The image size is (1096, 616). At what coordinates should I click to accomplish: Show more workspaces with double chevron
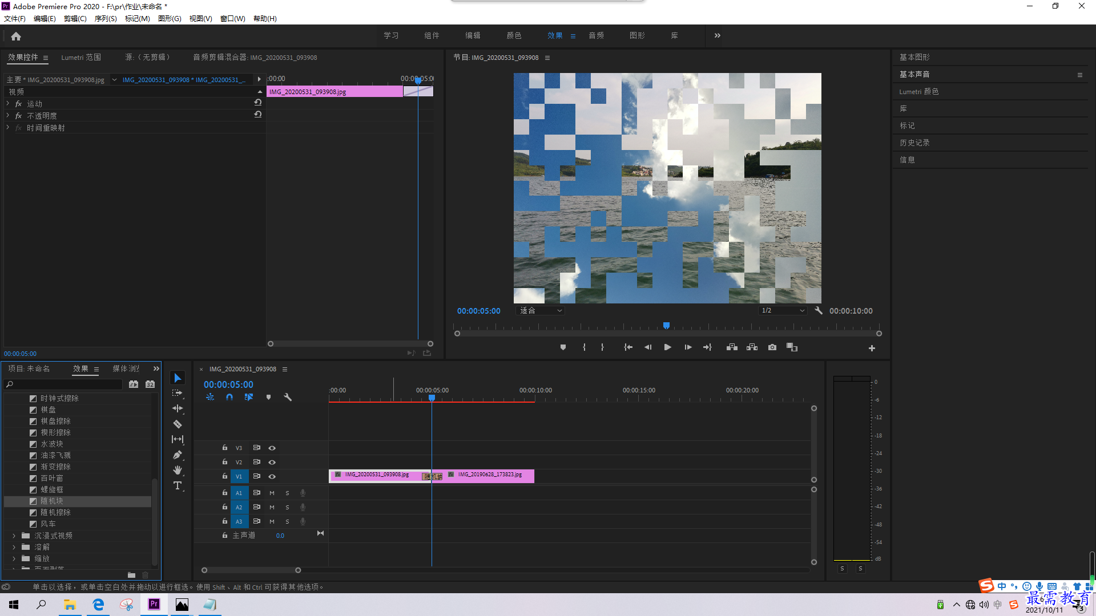point(717,35)
